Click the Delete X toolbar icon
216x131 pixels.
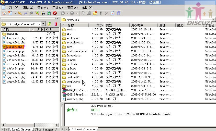pyautogui.click(x=107, y=13)
